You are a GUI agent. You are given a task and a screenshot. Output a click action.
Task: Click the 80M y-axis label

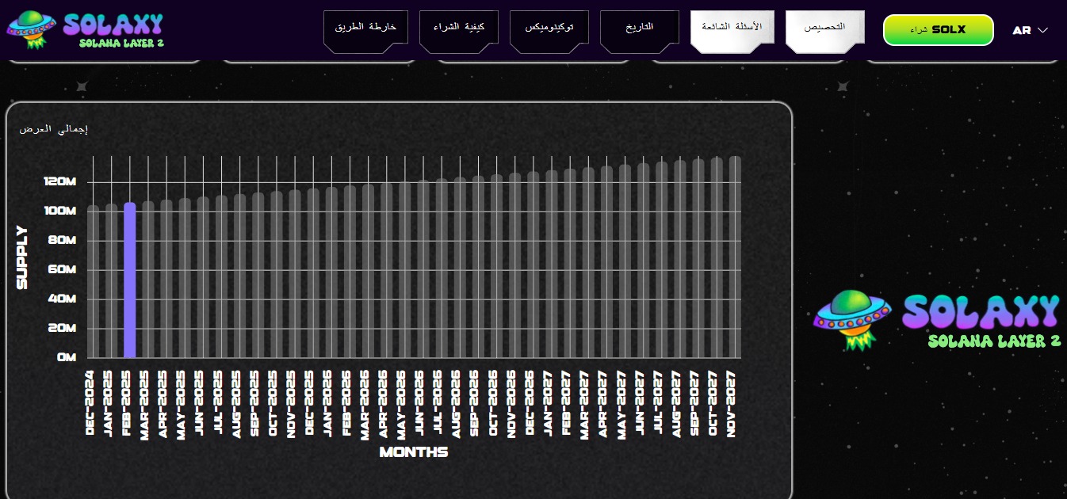click(62, 241)
